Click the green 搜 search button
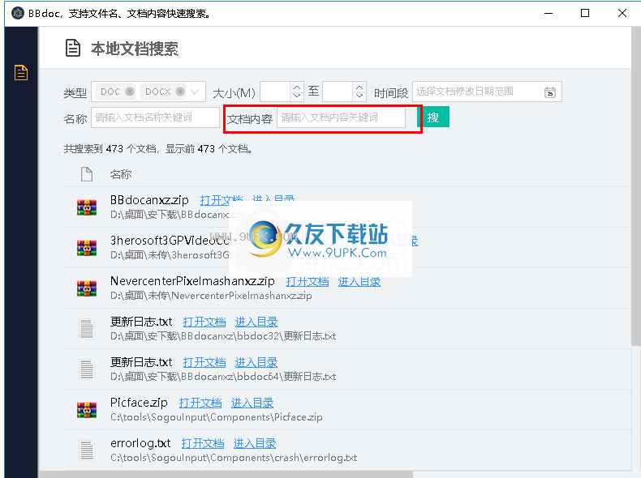641x478 pixels. [x=433, y=117]
